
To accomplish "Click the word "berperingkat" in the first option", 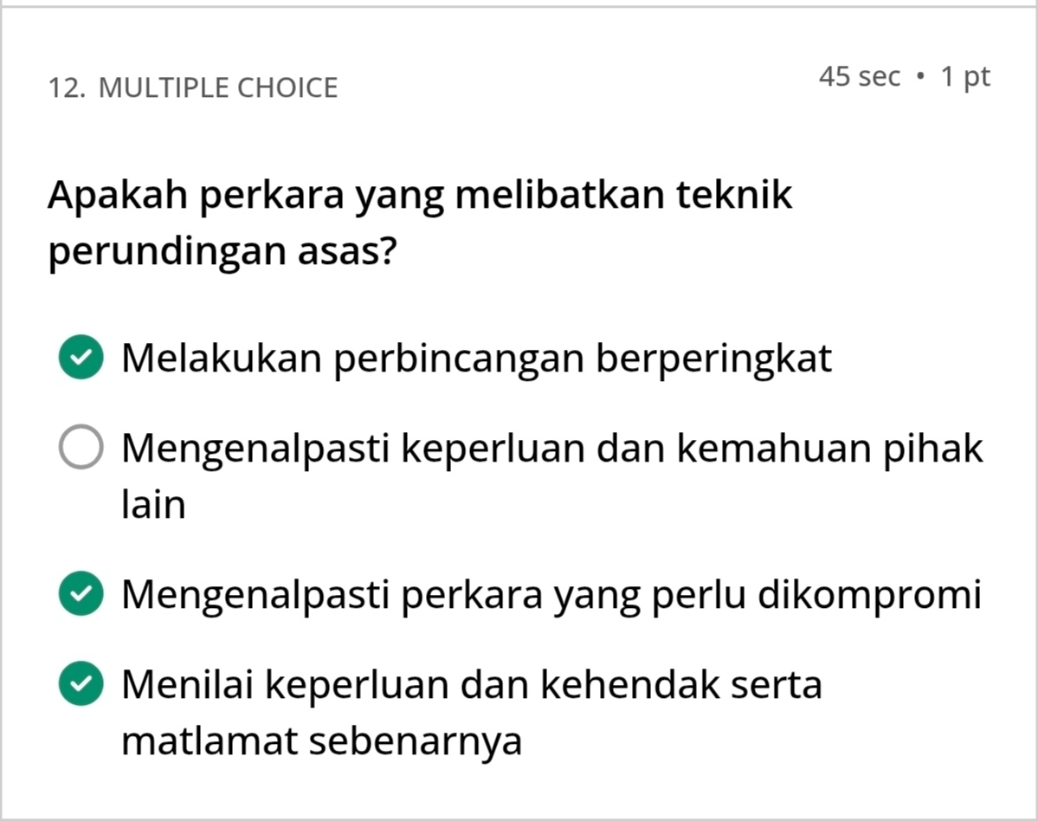I will click(713, 358).
